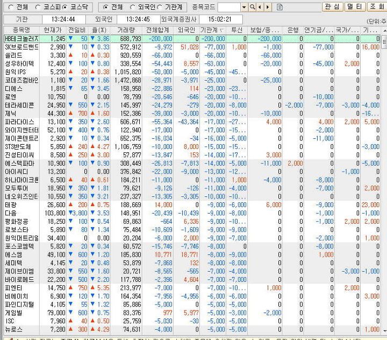This screenshot has width=387, height=340.
Task: Sort by 국가/... column header
Action: click(x=347, y=30)
